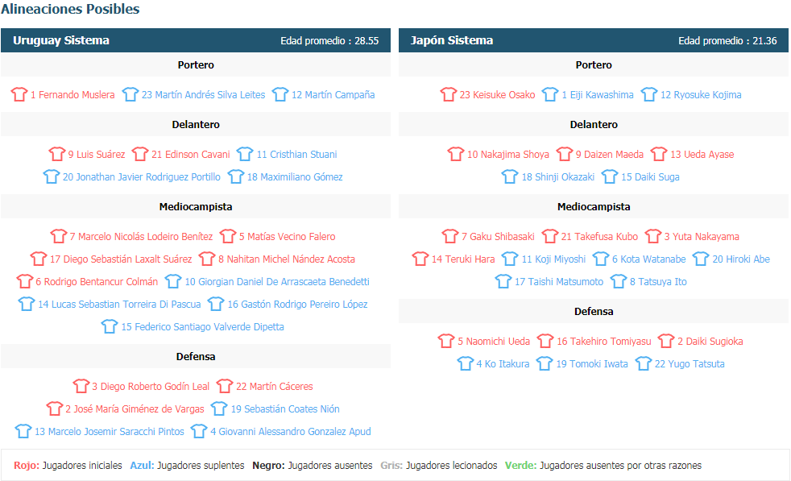Click the red jersey icon next to Keisuke Osako
Screen dimensions: 791x481
pyautogui.click(x=448, y=94)
